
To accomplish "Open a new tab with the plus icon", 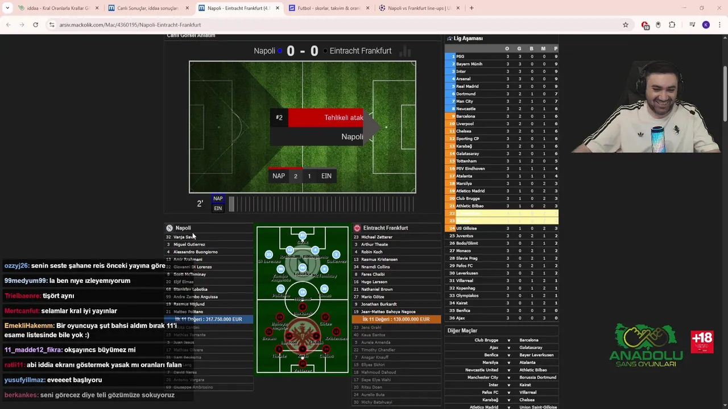I will pyautogui.click(x=471, y=8).
